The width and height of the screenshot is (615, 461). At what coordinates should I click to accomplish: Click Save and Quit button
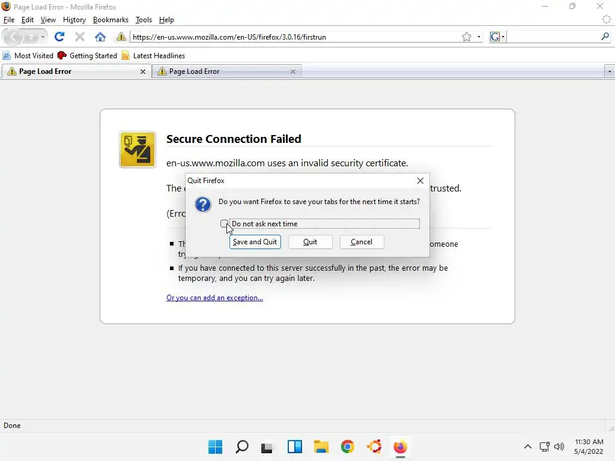coord(255,242)
